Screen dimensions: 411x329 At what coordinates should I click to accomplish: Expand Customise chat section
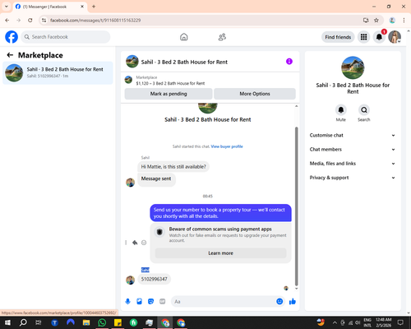coord(353,135)
